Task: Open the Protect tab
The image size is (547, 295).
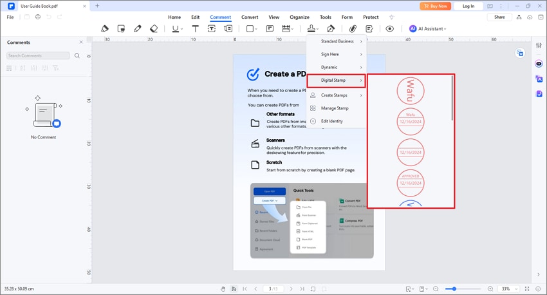Action: click(371, 17)
